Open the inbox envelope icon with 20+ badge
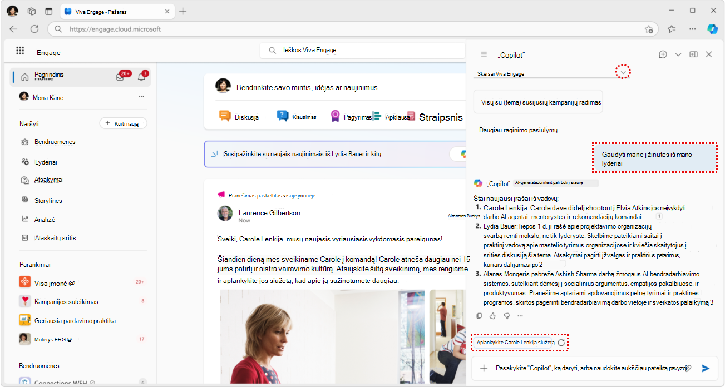725x387 pixels. coord(120,77)
